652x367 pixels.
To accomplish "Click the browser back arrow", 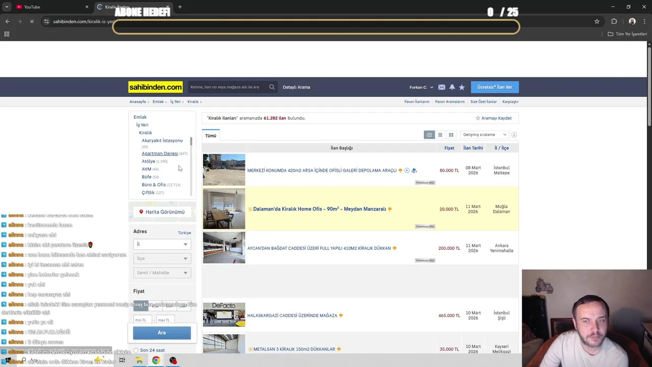I will 7,21.
